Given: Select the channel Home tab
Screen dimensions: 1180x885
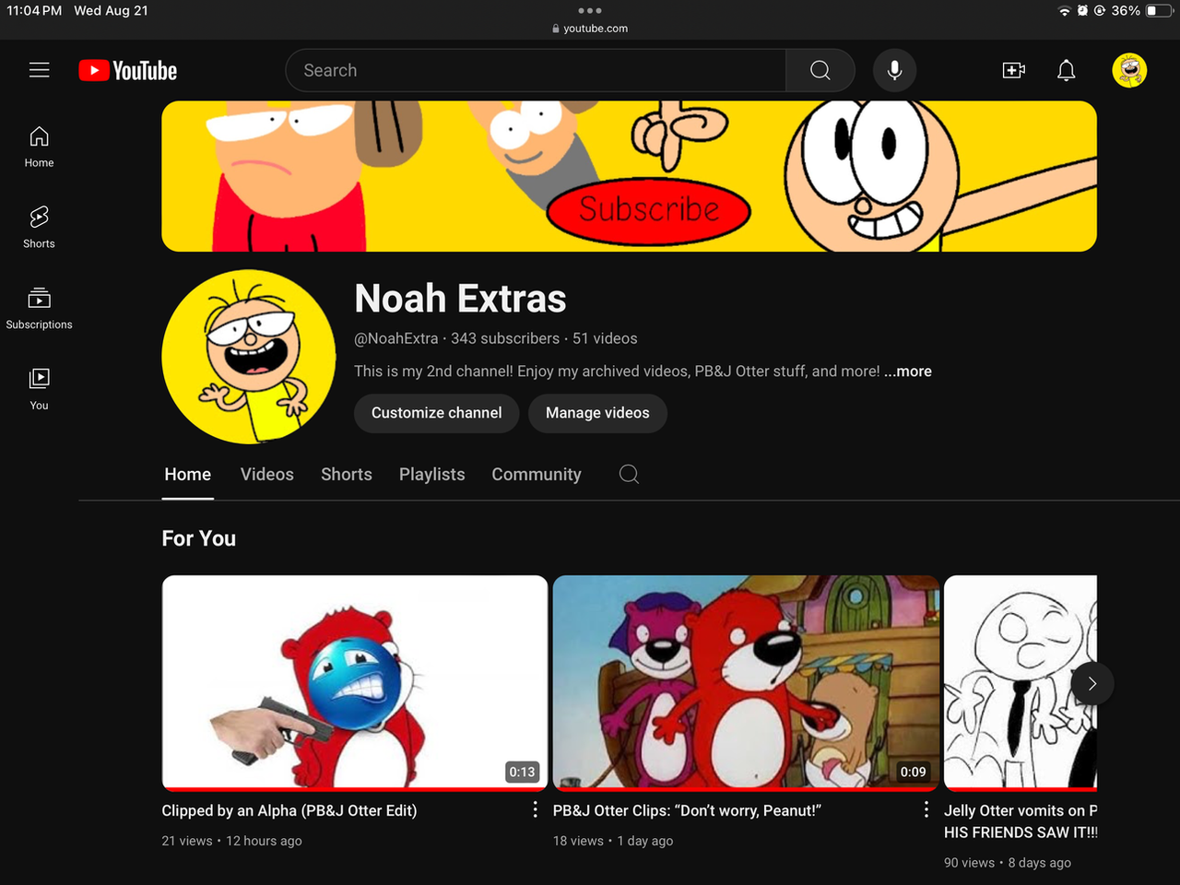Looking at the screenshot, I should point(188,474).
